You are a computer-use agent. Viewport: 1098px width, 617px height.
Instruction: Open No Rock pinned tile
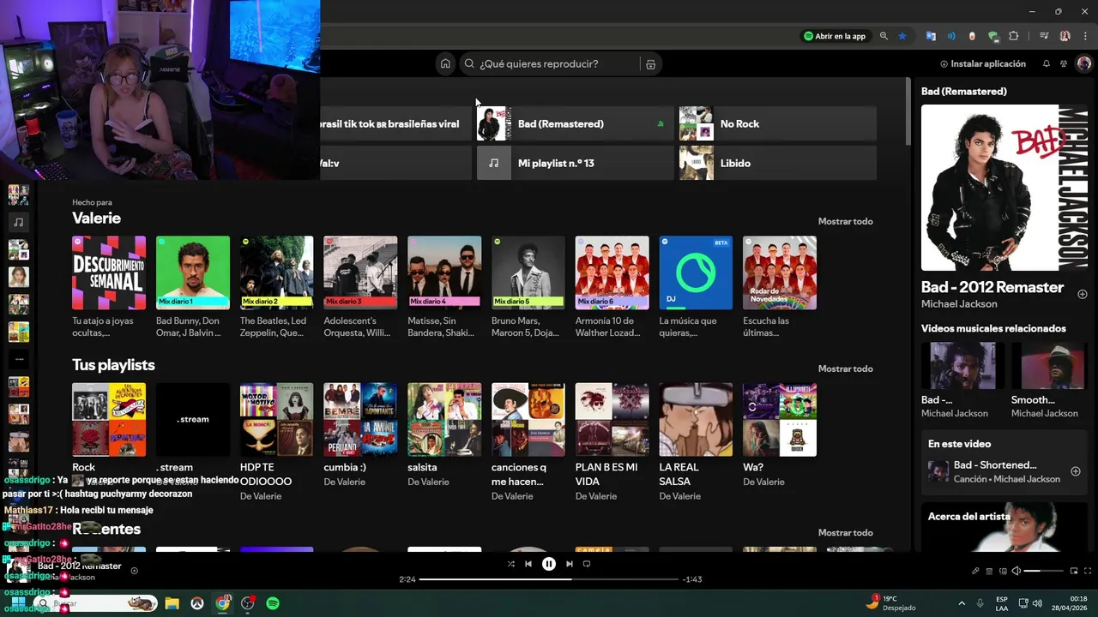click(x=777, y=123)
